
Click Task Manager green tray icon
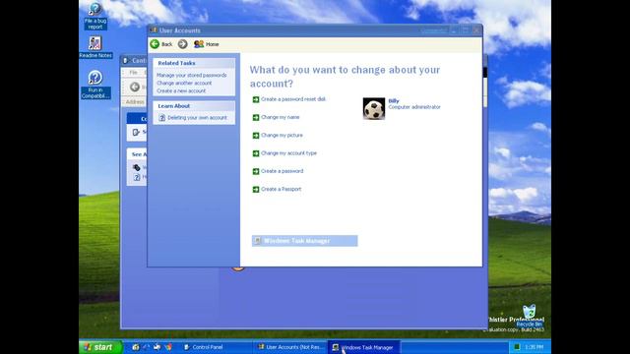[517, 347]
